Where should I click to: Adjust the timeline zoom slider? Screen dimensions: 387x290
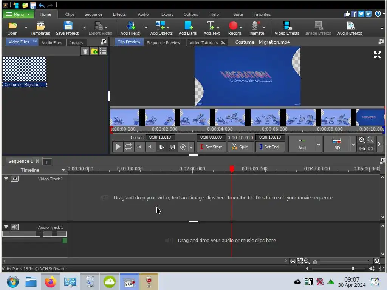coord(315,262)
